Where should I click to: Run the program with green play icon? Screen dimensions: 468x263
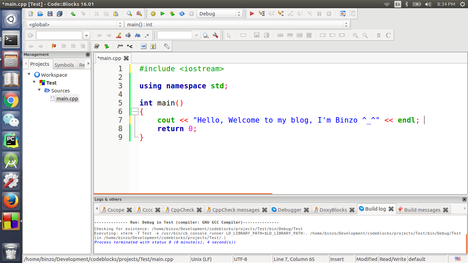(x=162, y=14)
